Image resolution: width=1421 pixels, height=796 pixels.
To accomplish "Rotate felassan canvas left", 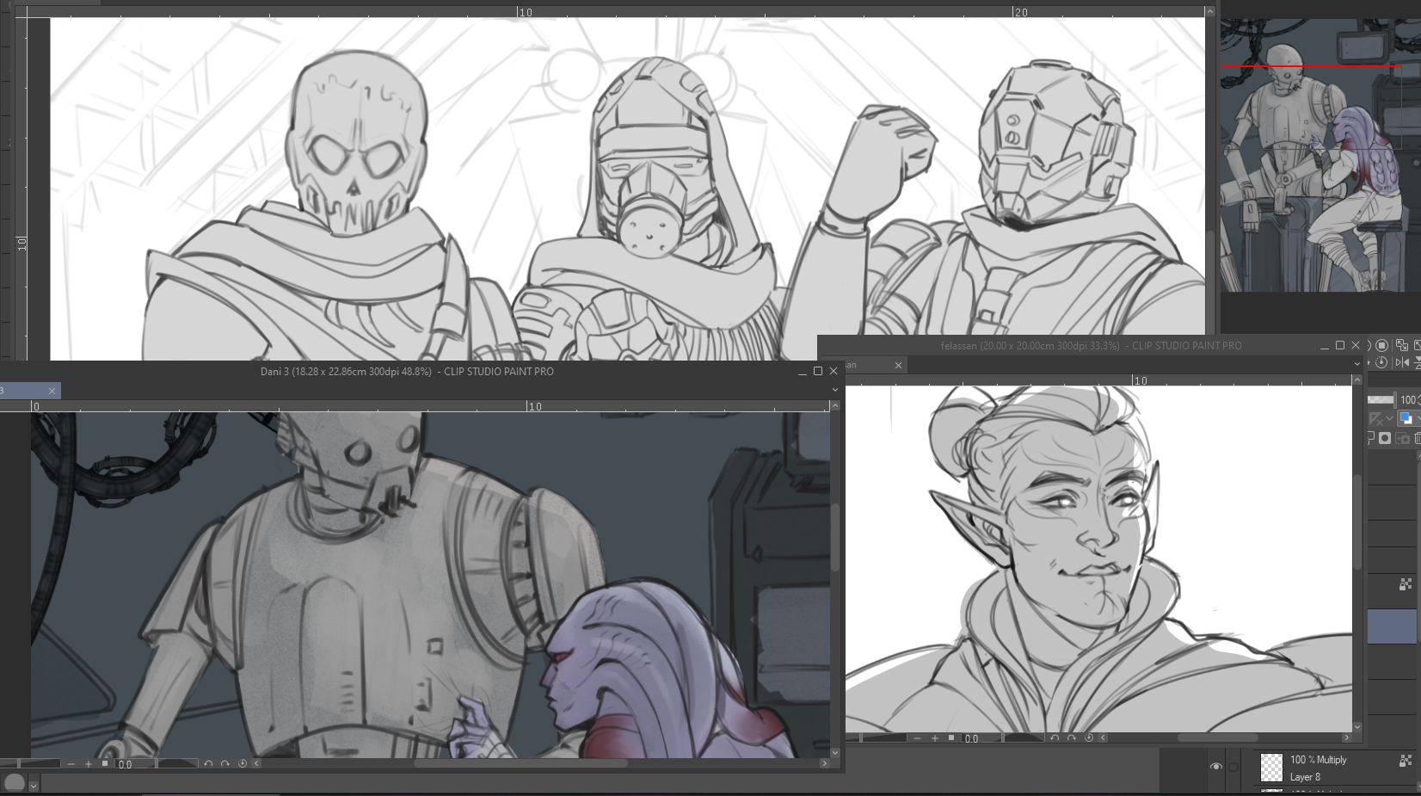I will coord(1055,737).
